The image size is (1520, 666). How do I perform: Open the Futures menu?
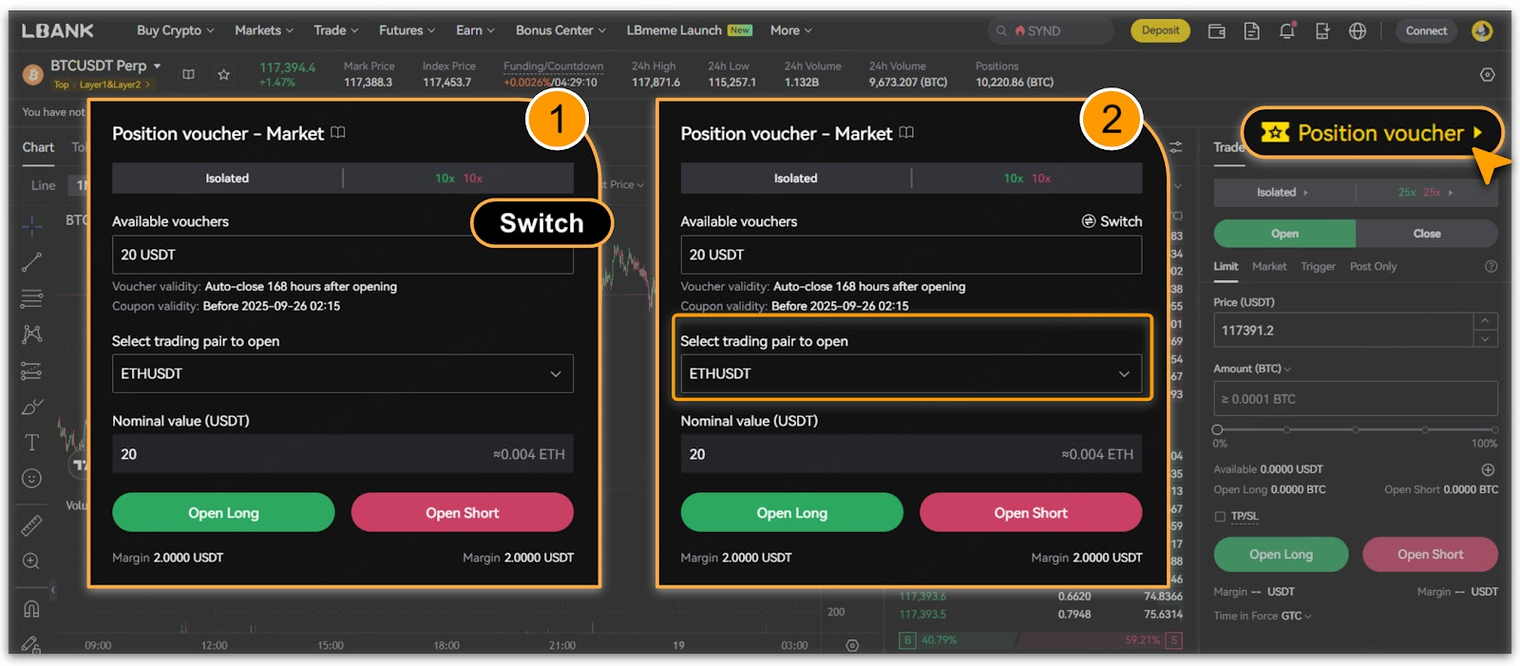coord(406,30)
